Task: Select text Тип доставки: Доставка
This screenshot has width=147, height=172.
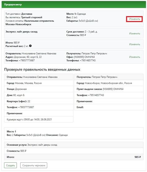Action: coord(19,14)
